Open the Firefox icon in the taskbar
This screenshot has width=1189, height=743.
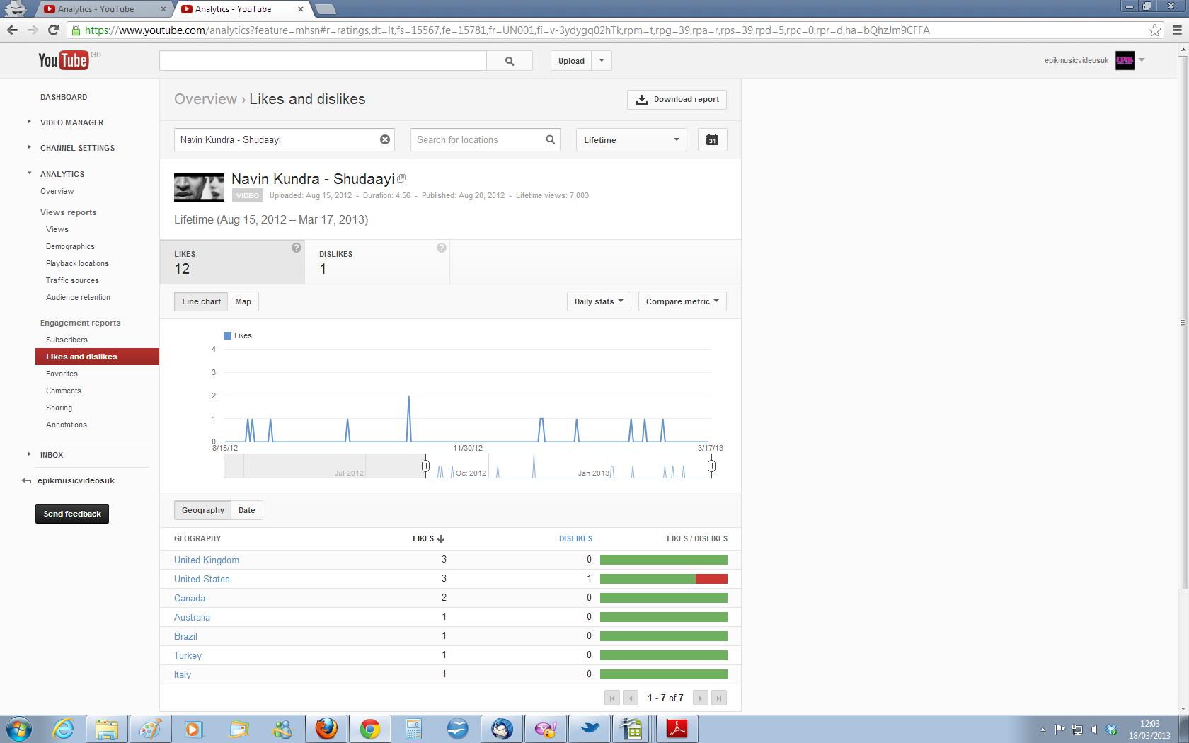pyautogui.click(x=326, y=728)
